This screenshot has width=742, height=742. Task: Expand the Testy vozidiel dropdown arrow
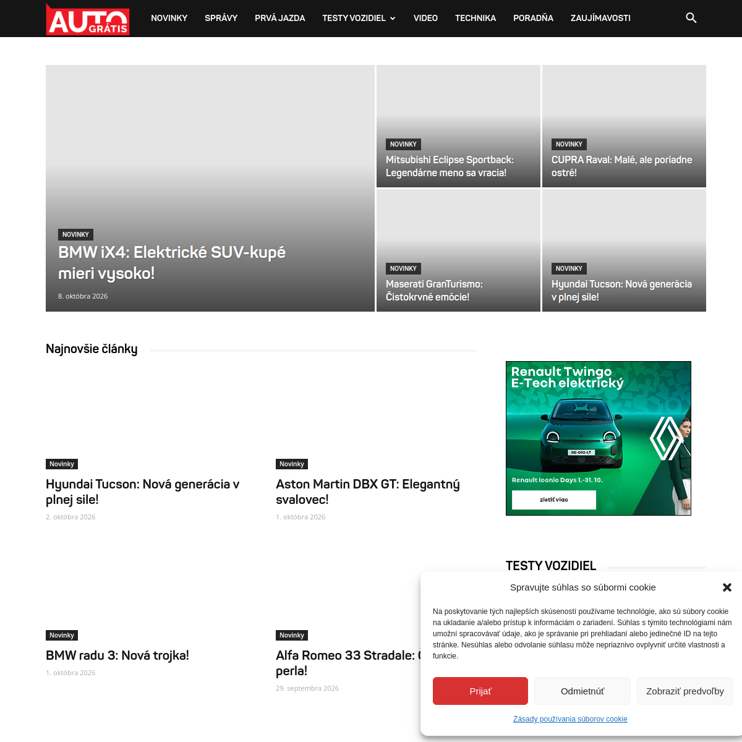[x=392, y=19]
